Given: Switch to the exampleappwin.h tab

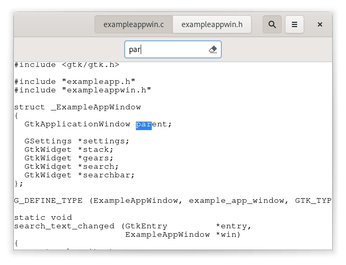Looking at the screenshot, I should point(212,24).
